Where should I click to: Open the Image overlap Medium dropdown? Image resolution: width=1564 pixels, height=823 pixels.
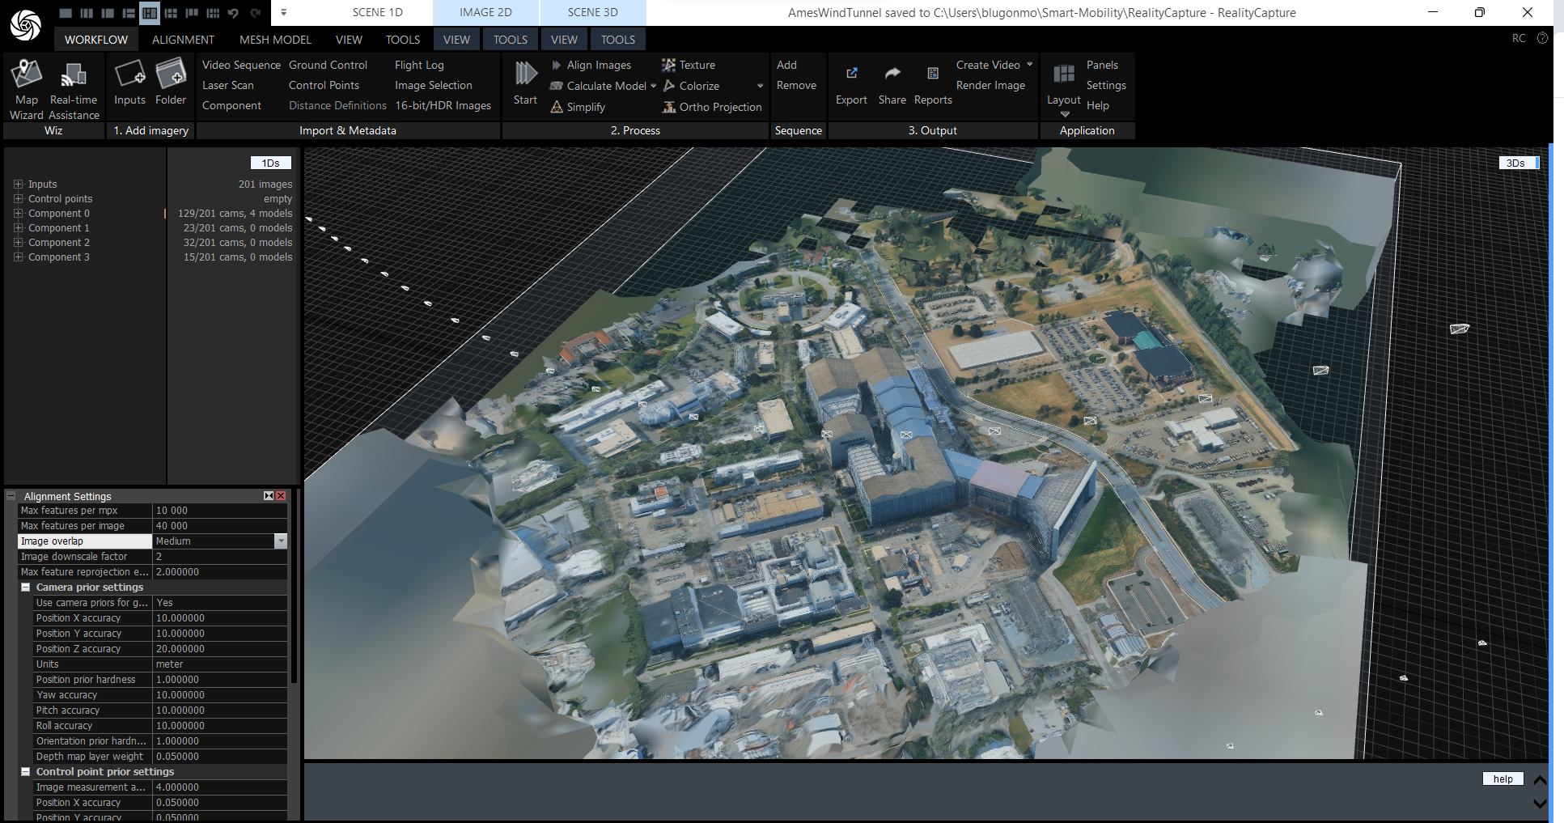(281, 541)
